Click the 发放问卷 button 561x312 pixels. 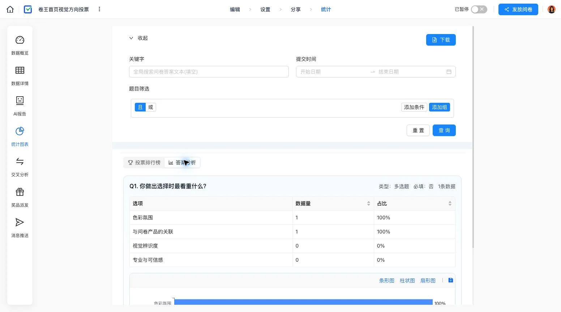pos(518,9)
